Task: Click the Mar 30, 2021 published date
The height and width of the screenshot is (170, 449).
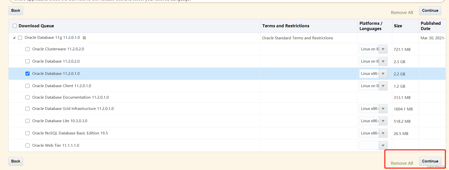Action: tap(433, 38)
